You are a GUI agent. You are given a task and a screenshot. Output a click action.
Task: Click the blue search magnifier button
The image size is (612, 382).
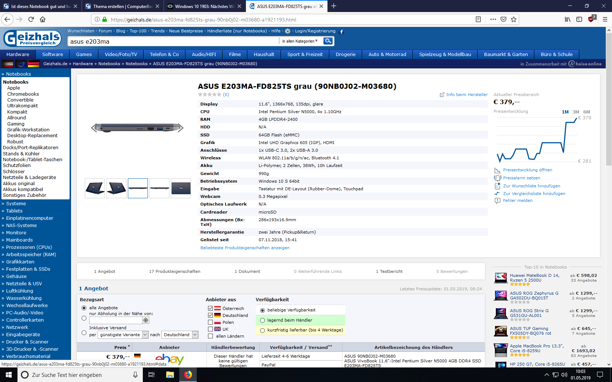[328, 41]
